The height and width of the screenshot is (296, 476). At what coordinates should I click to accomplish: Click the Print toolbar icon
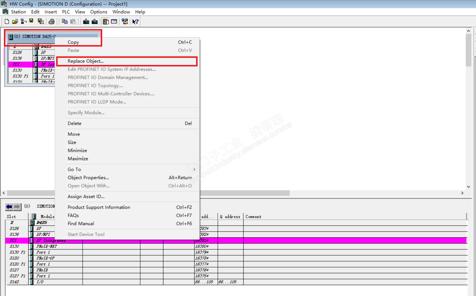point(52,21)
